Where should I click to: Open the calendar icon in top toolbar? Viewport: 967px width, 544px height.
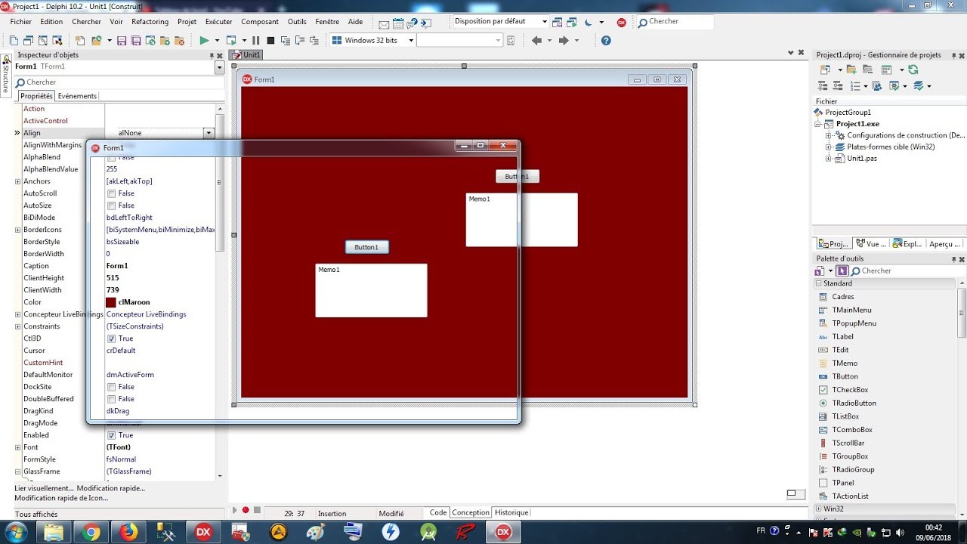pos(397,23)
